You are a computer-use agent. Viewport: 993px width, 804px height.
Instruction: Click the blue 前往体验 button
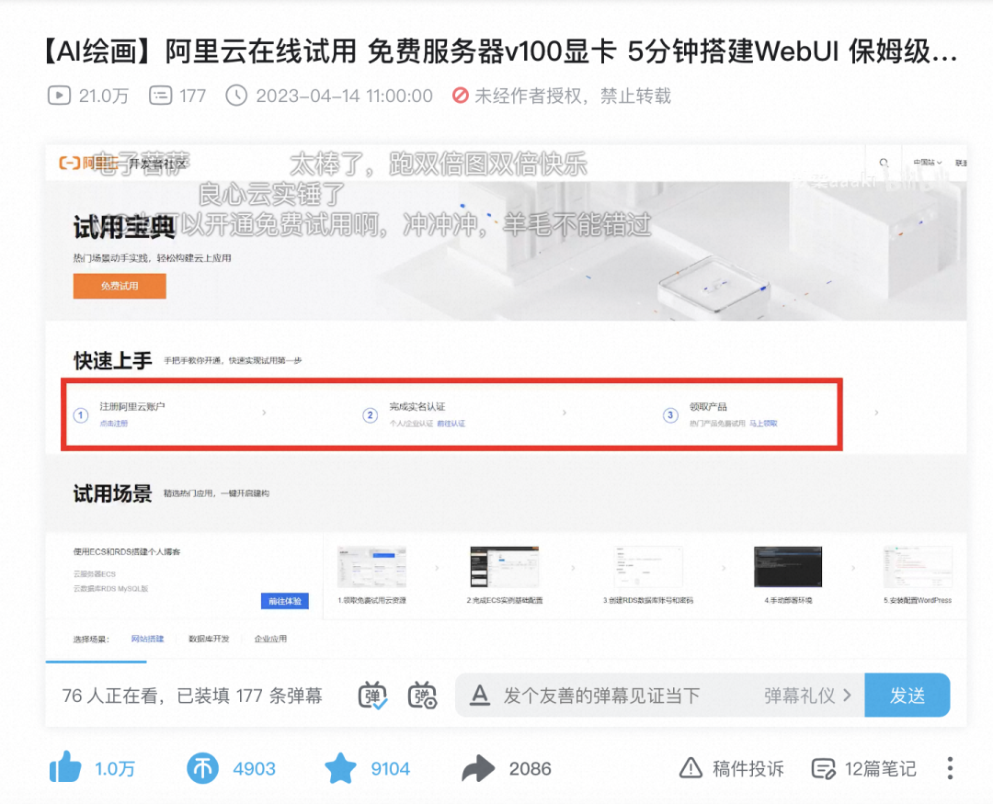(x=285, y=601)
